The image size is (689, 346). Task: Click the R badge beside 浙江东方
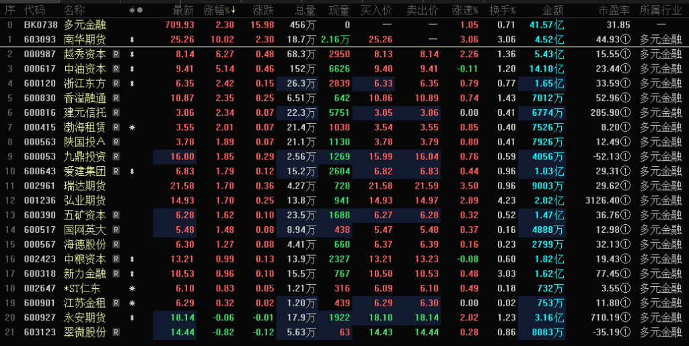point(116,83)
